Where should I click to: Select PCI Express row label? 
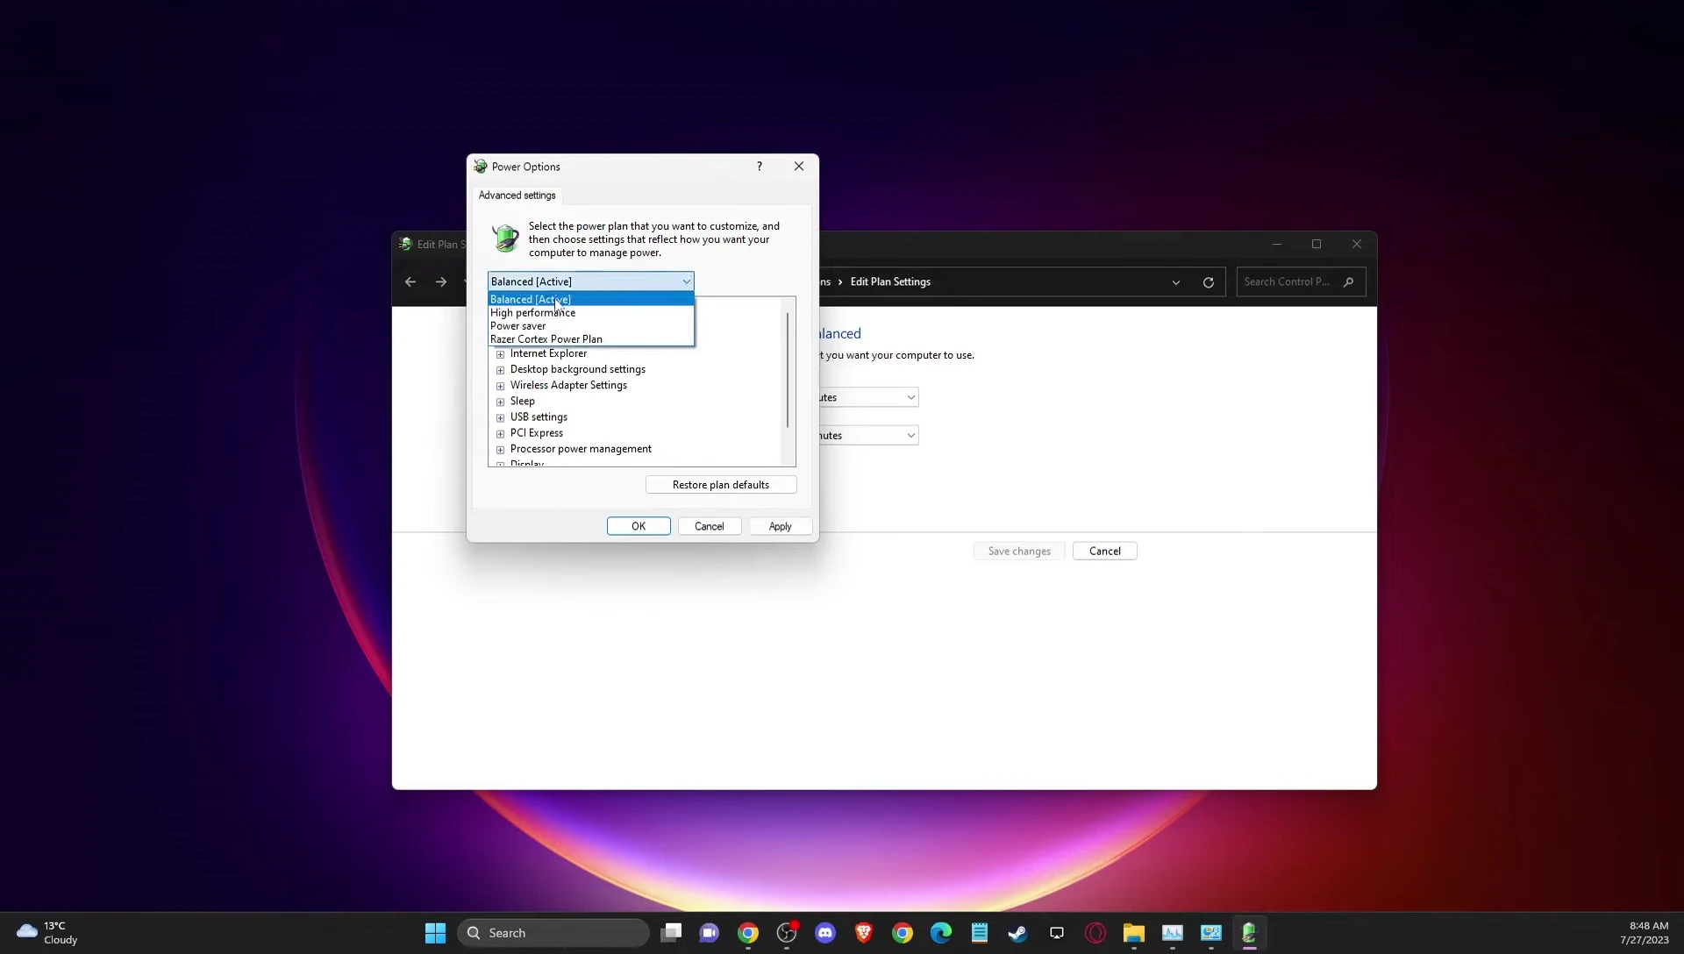click(537, 433)
